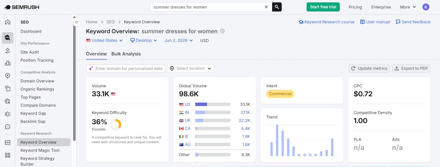Click IN global volume 27.1K value
This screenshot has width=440, height=167.
(245, 112)
